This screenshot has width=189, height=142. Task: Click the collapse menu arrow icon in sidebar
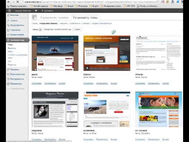[8, 89]
